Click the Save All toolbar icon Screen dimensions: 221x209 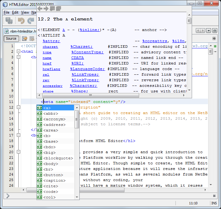coord(9,21)
